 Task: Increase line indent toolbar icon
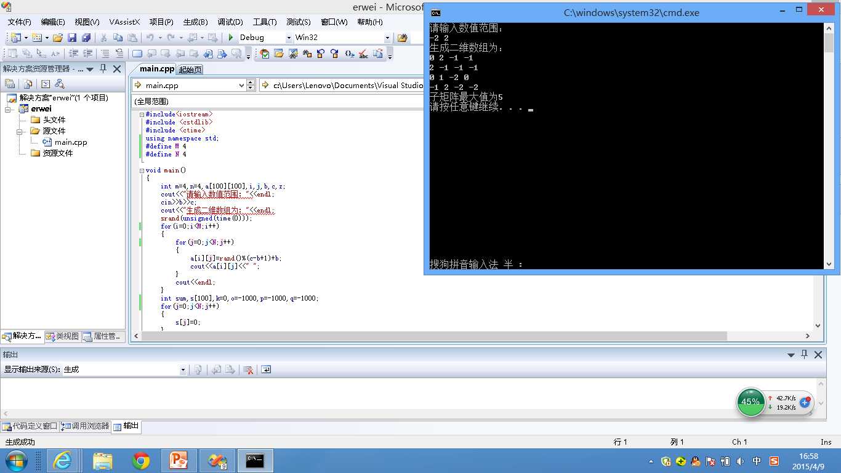point(87,54)
